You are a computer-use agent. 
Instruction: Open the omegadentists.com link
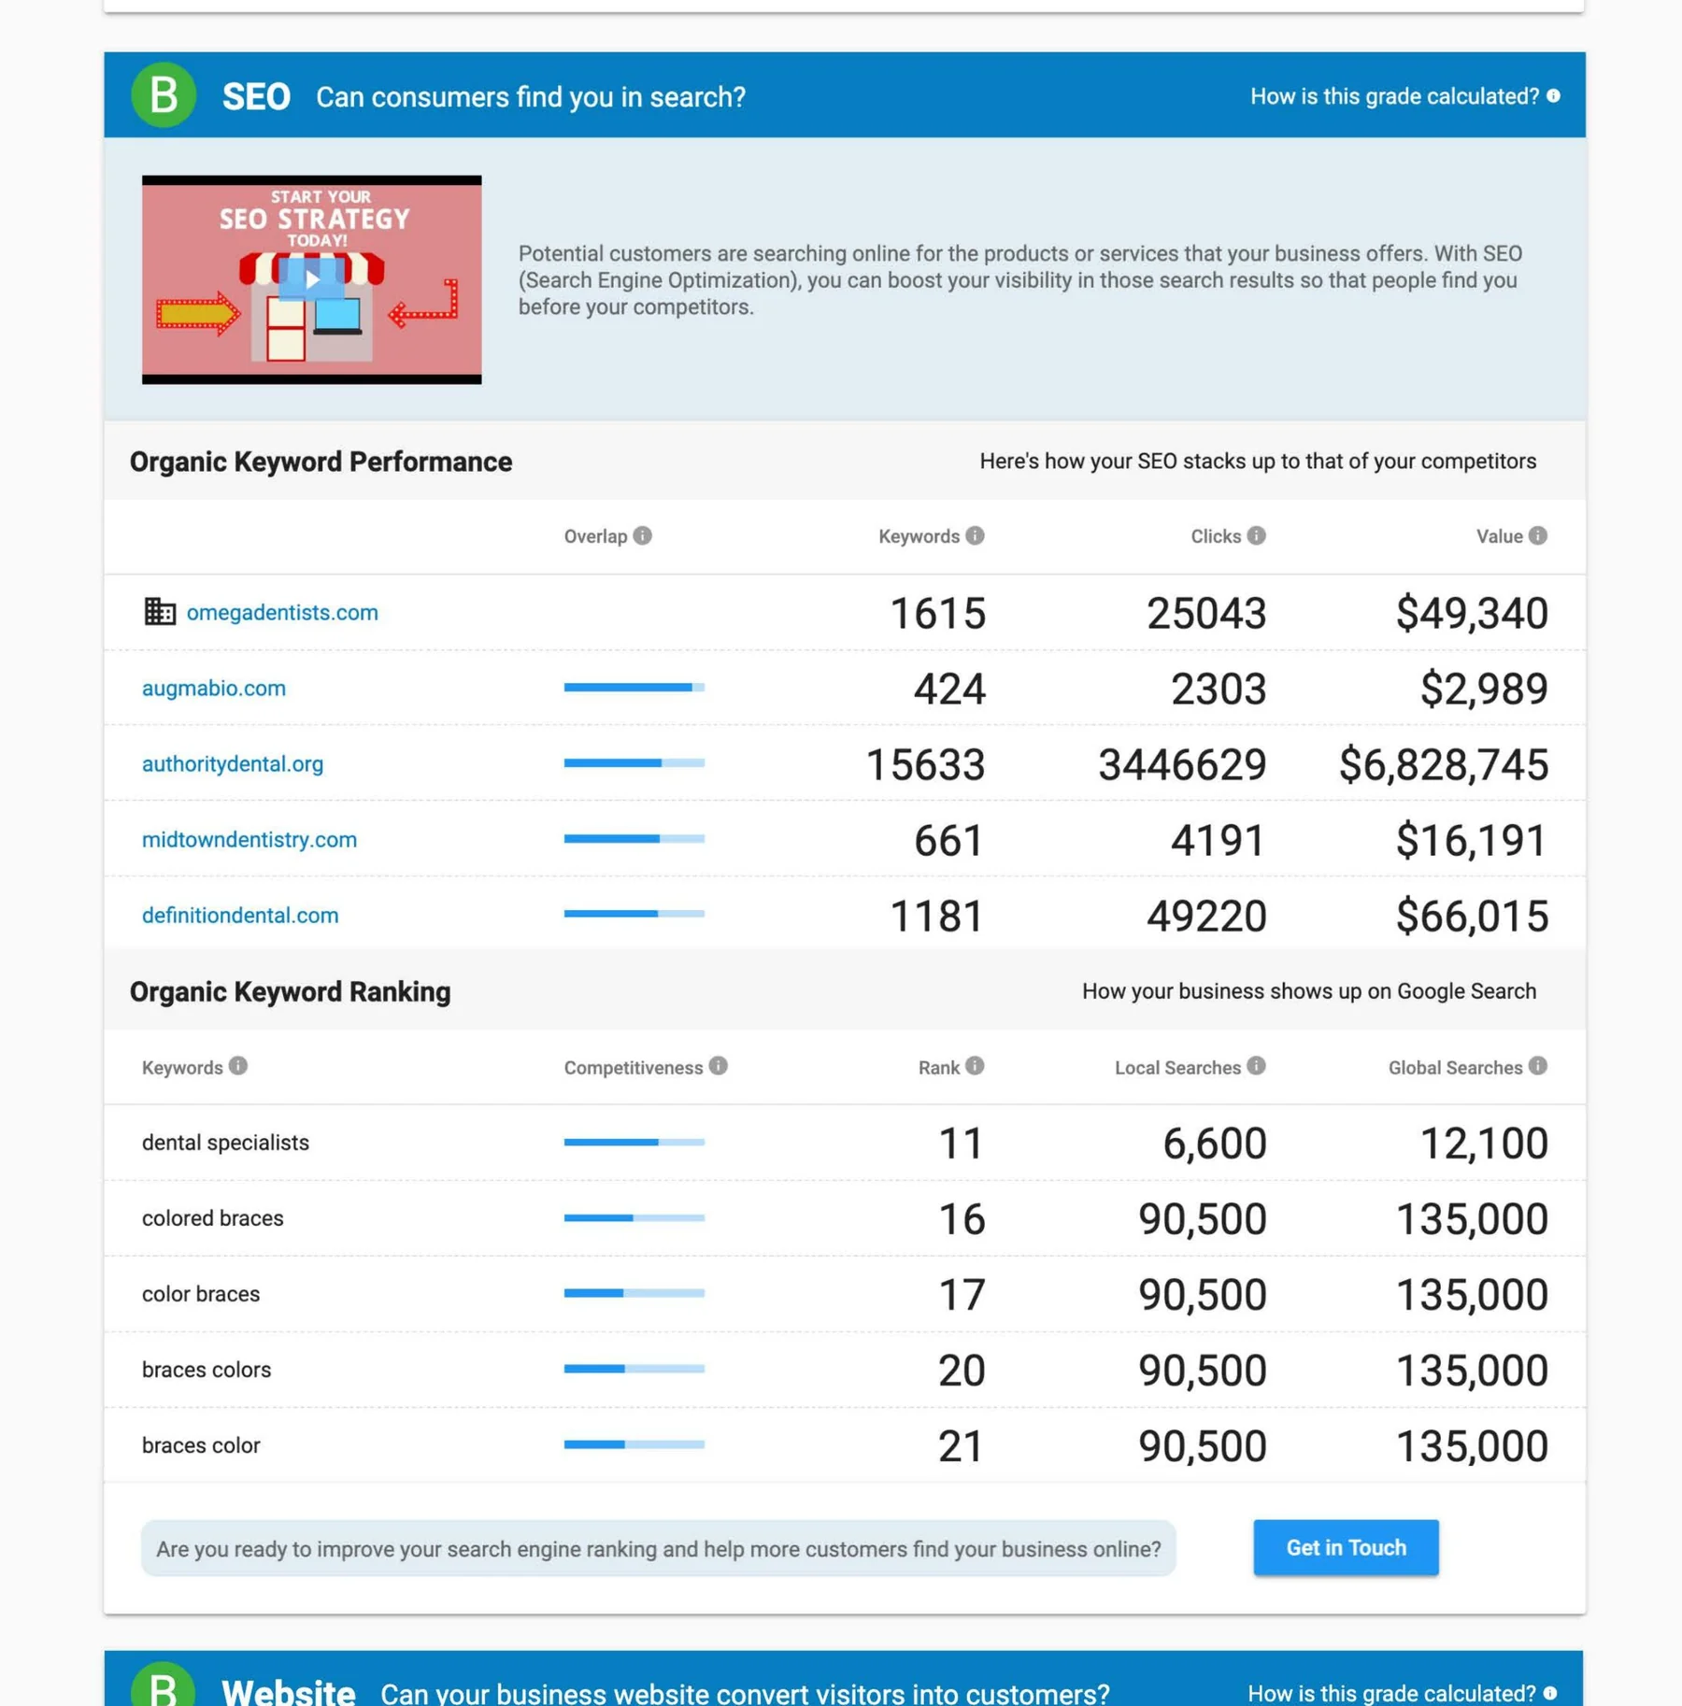[282, 612]
